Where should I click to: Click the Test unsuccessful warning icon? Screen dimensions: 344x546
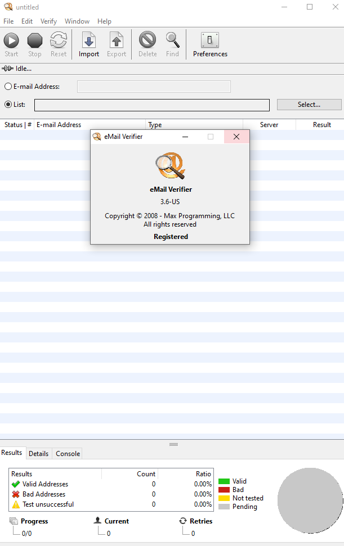pyautogui.click(x=16, y=504)
